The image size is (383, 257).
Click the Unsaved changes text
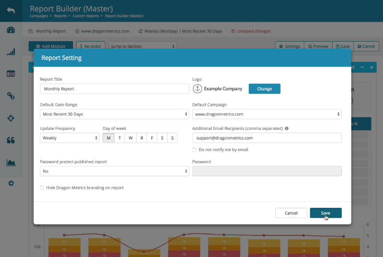pyautogui.click(x=254, y=31)
